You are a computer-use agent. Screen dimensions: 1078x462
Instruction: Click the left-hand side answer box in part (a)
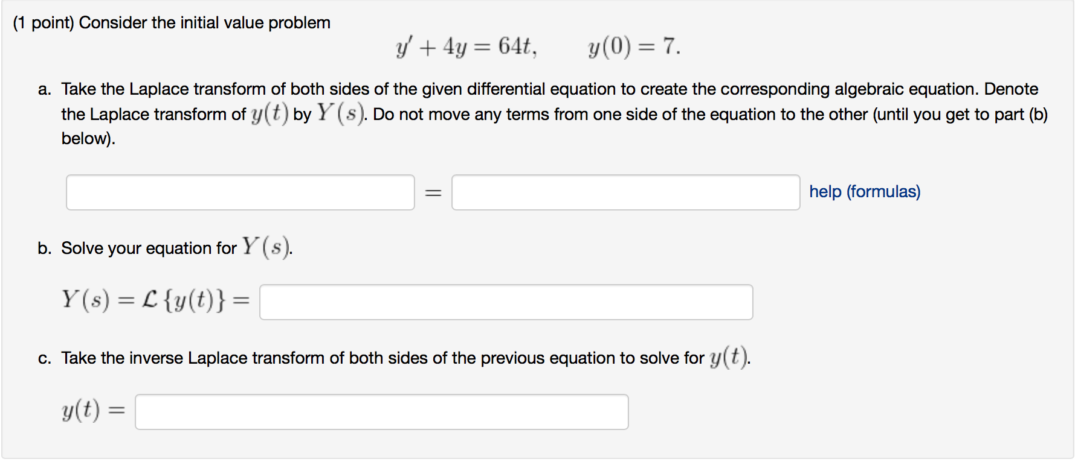[x=240, y=192]
